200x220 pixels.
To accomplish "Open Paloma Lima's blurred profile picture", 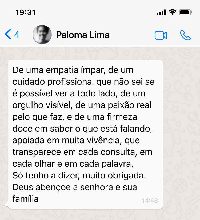I will coord(42,35).
